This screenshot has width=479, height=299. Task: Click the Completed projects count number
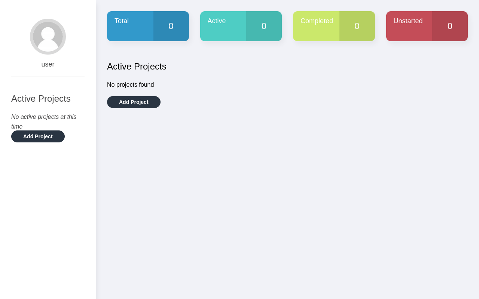[x=357, y=26]
